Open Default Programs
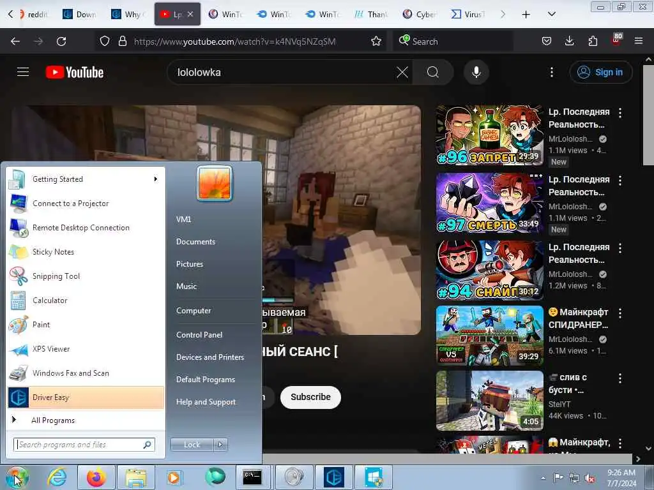Viewport: 654px width, 490px height. (x=206, y=380)
